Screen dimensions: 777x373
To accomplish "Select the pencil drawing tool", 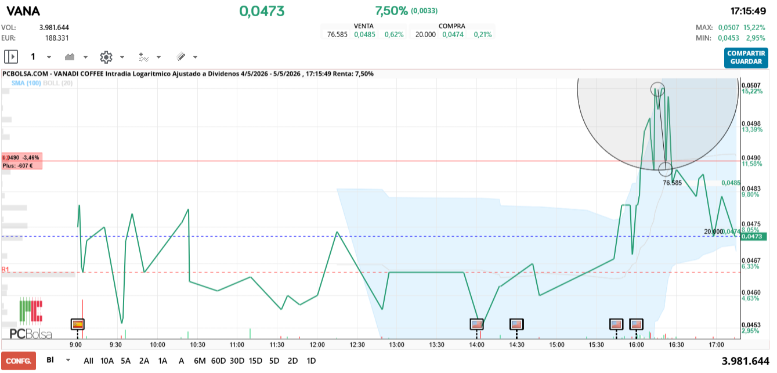I will point(180,57).
